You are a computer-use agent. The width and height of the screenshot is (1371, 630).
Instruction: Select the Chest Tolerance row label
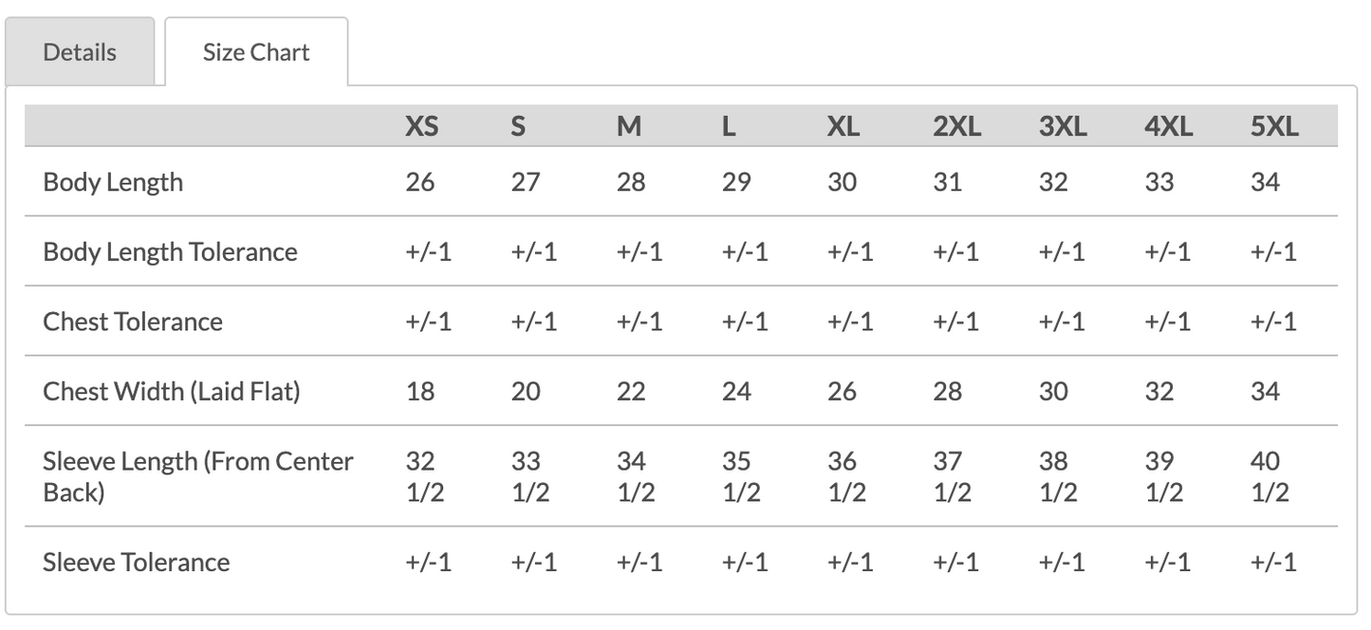[133, 322]
